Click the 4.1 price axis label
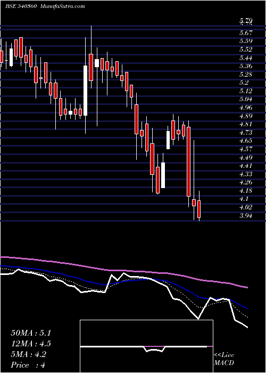 (244, 199)
